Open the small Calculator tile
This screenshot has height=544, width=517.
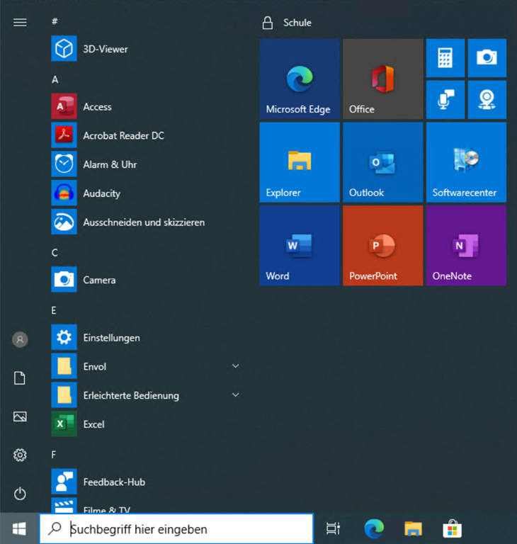pyautogui.click(x=445, y=58)
